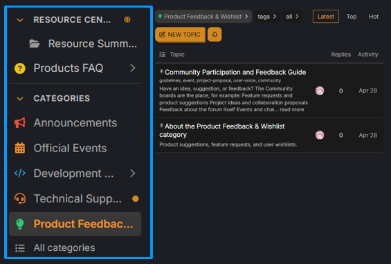Click the event tag
Screen dimensions: 391x264
tap(189, 80)
